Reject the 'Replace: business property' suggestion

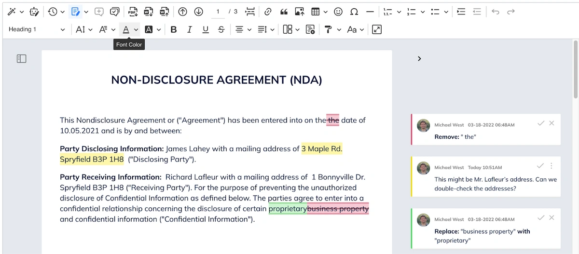click(x=551, y=218)
